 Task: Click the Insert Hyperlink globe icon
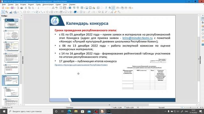click(x=110, y=8)
